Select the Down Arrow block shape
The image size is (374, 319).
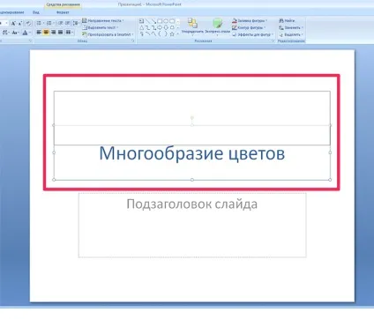coord(166,27)
